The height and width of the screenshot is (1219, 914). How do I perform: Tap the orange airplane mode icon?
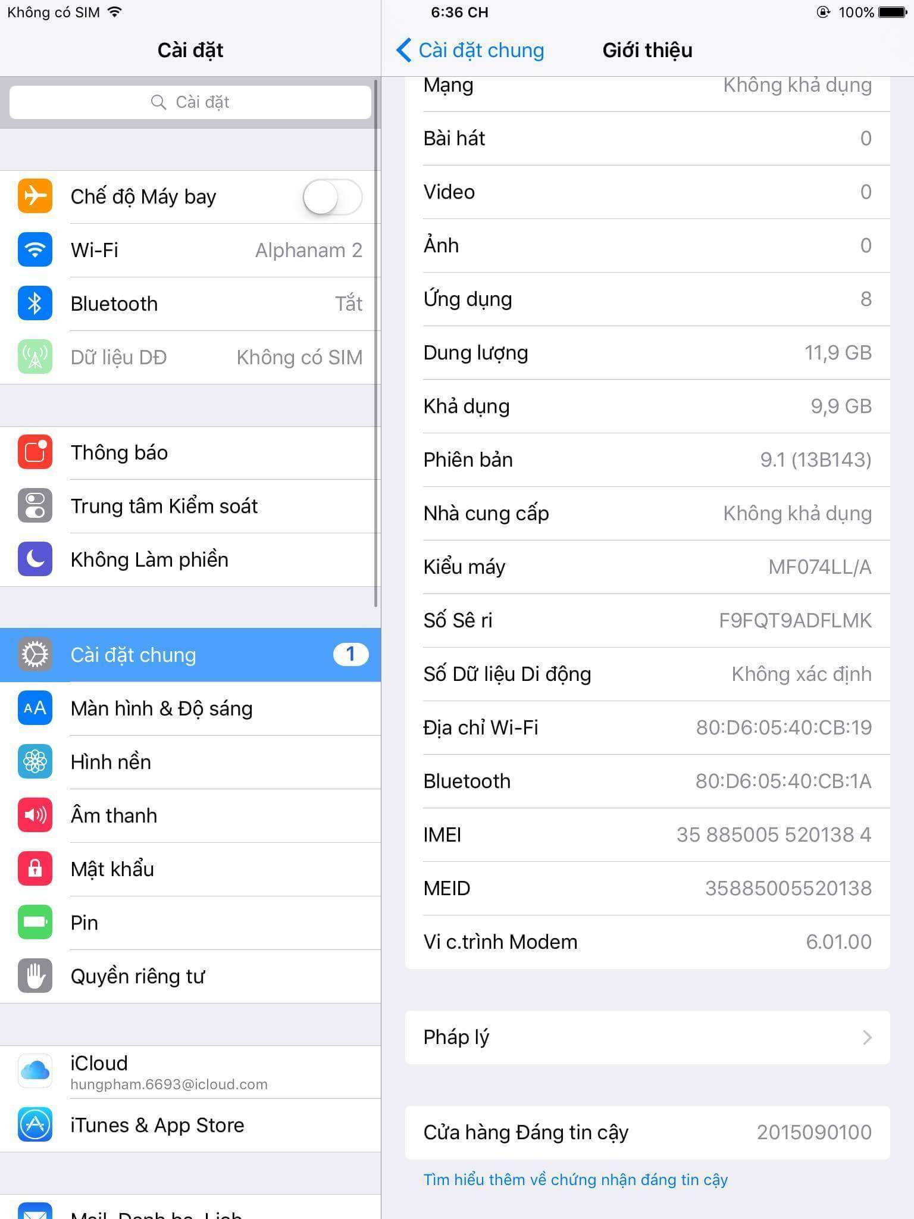tap(35, 196)
